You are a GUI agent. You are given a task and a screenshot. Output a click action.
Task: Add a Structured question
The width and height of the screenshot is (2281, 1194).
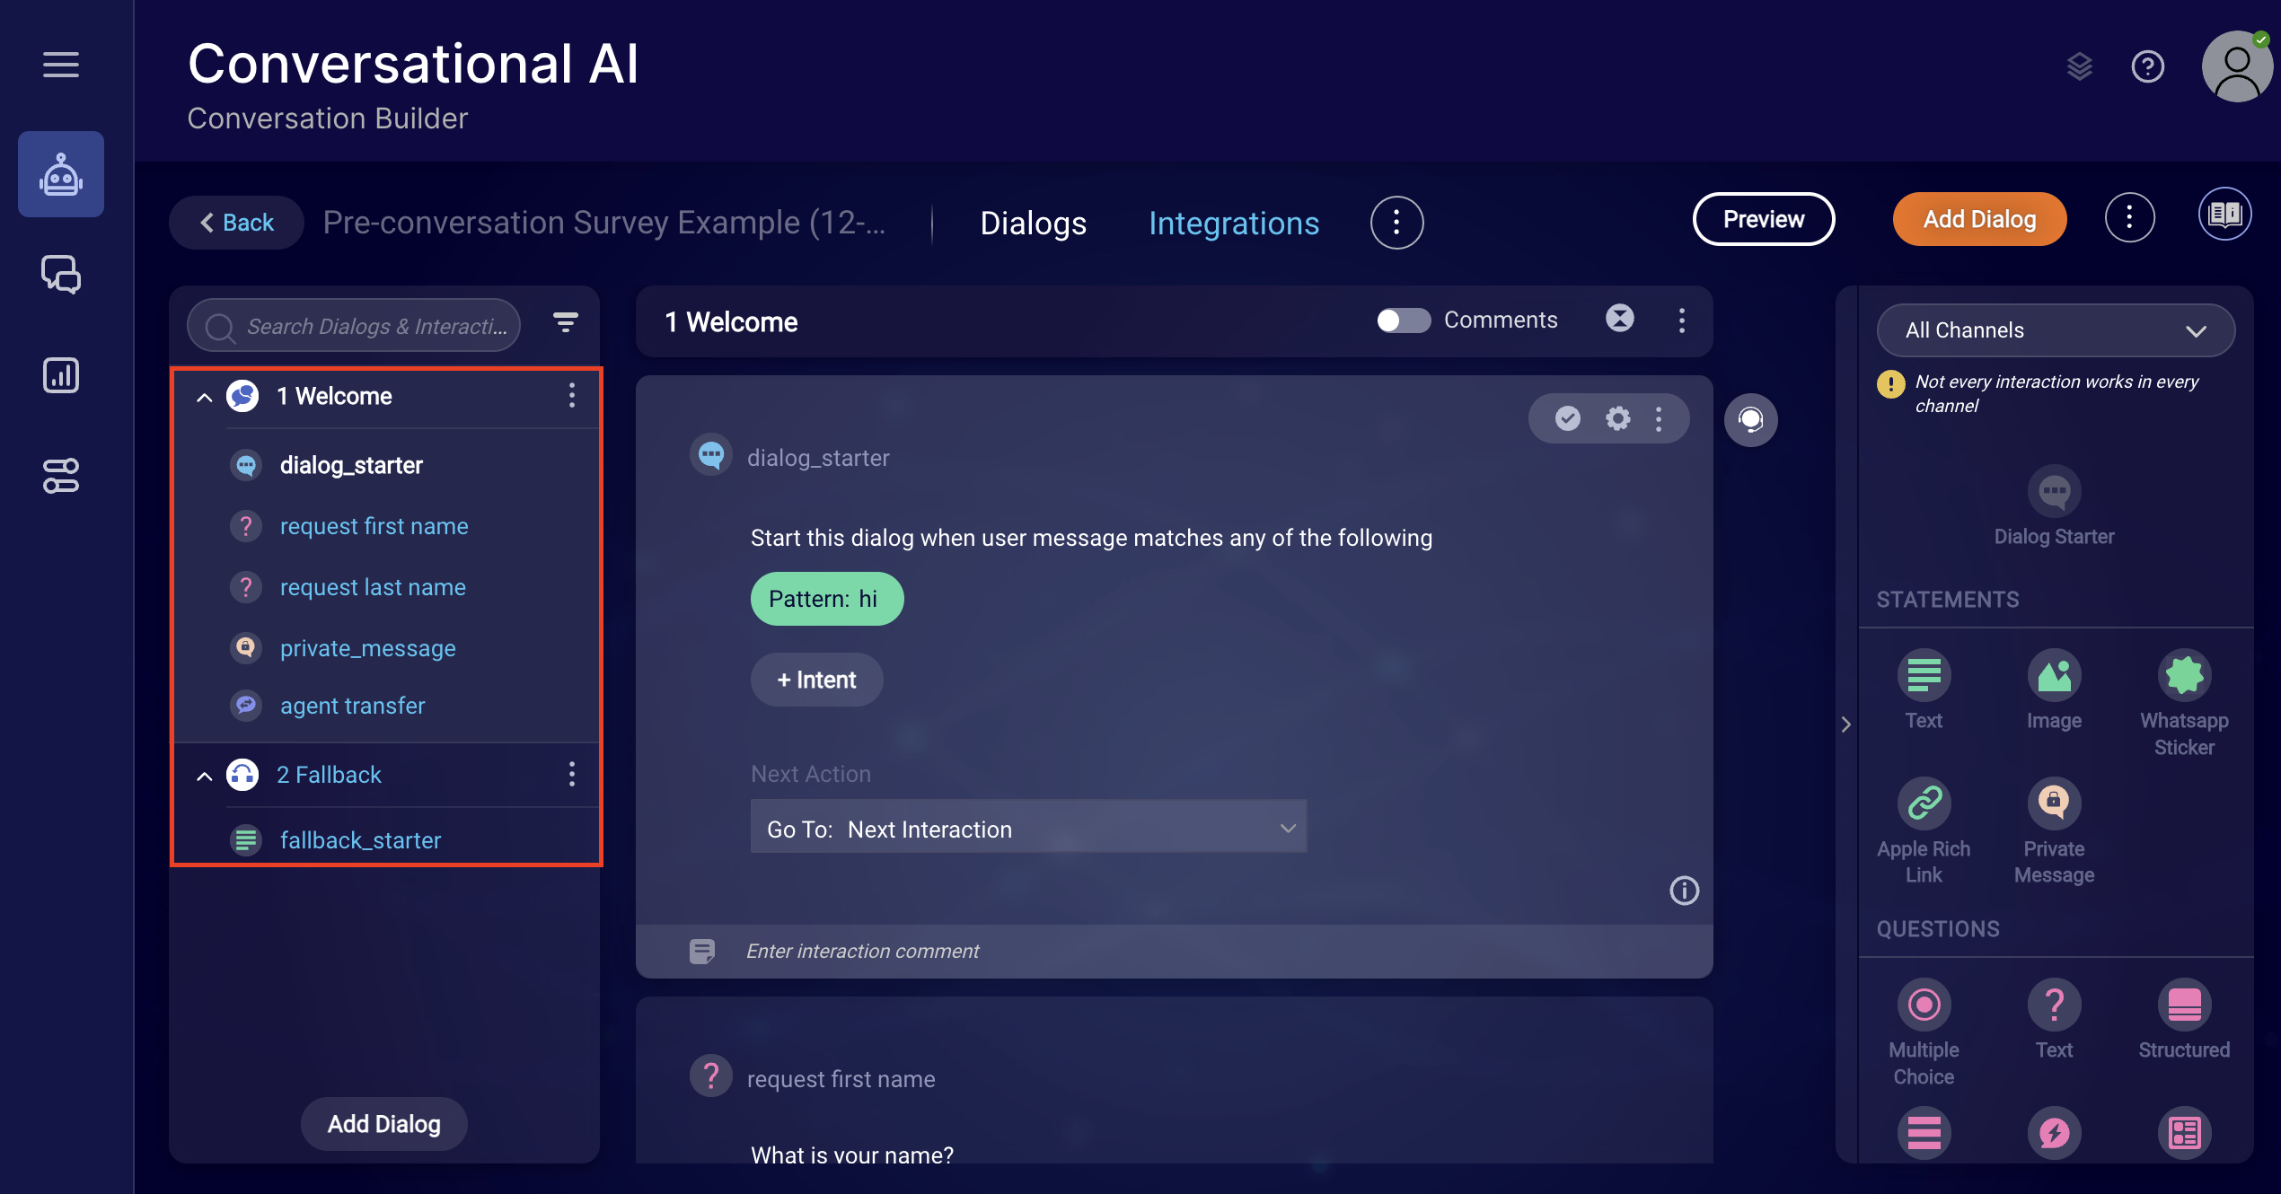click(x=2185, y=1005)
